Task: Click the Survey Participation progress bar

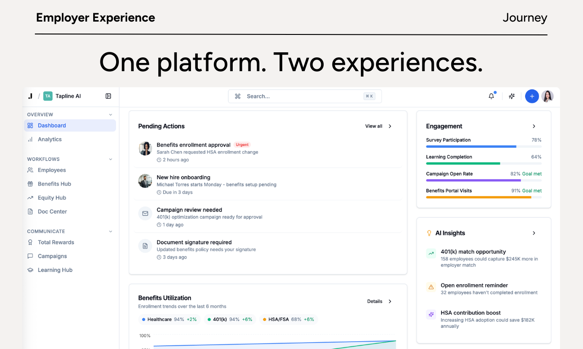Action: point(484,146)
